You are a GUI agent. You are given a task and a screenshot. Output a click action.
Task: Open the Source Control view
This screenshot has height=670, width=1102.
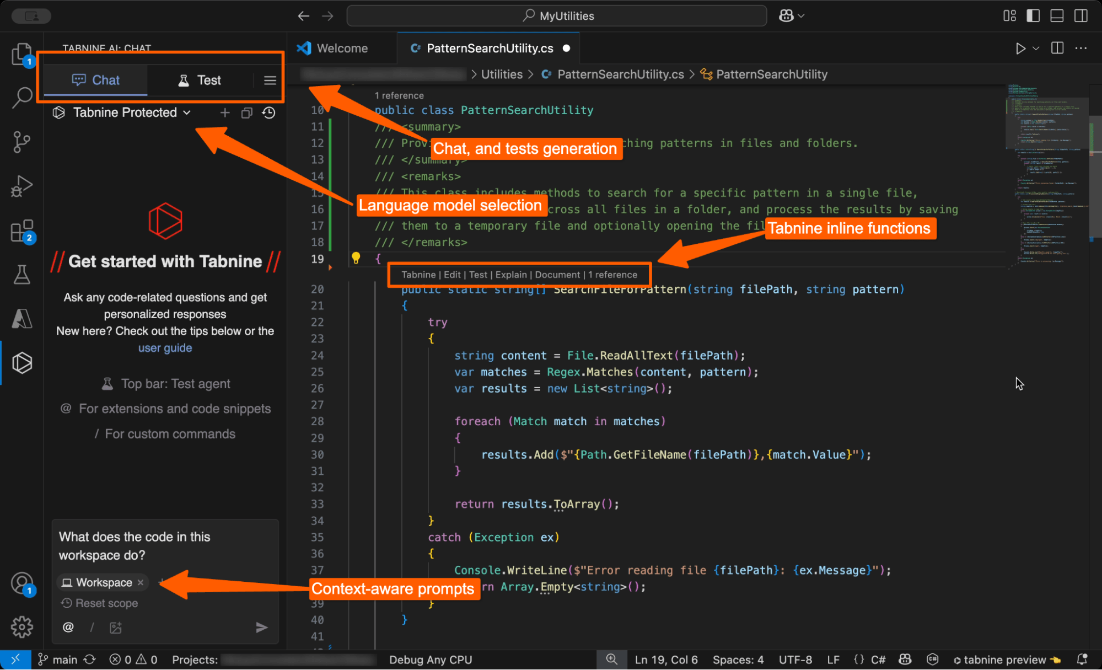point(21,141)
